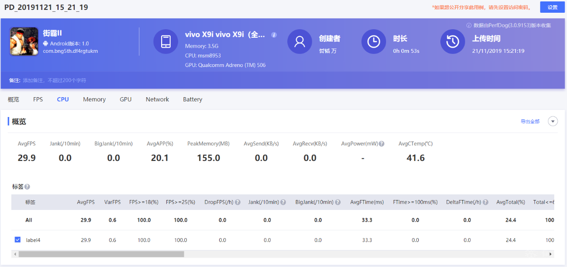Image resolution: width=567 pixels, height=267 pixels.
Task: Open the Memory tab
Action: [x=94, y=100]
